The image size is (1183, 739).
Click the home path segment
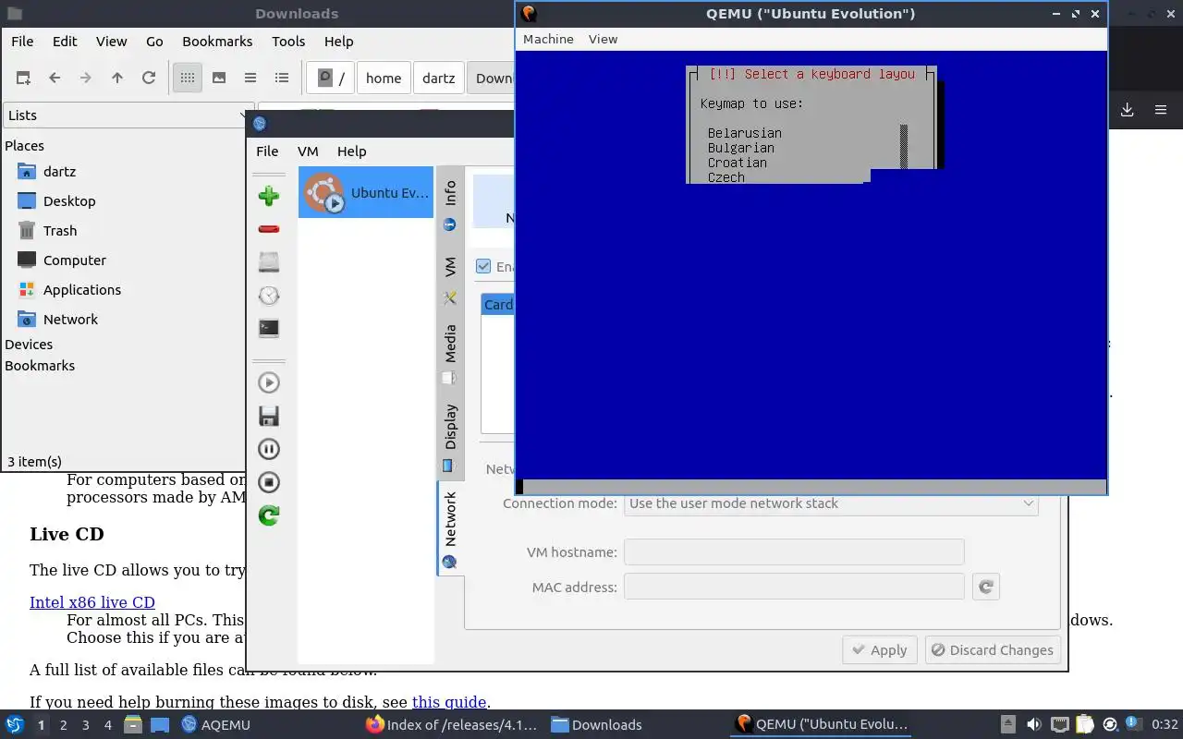[x=384, y=78]
